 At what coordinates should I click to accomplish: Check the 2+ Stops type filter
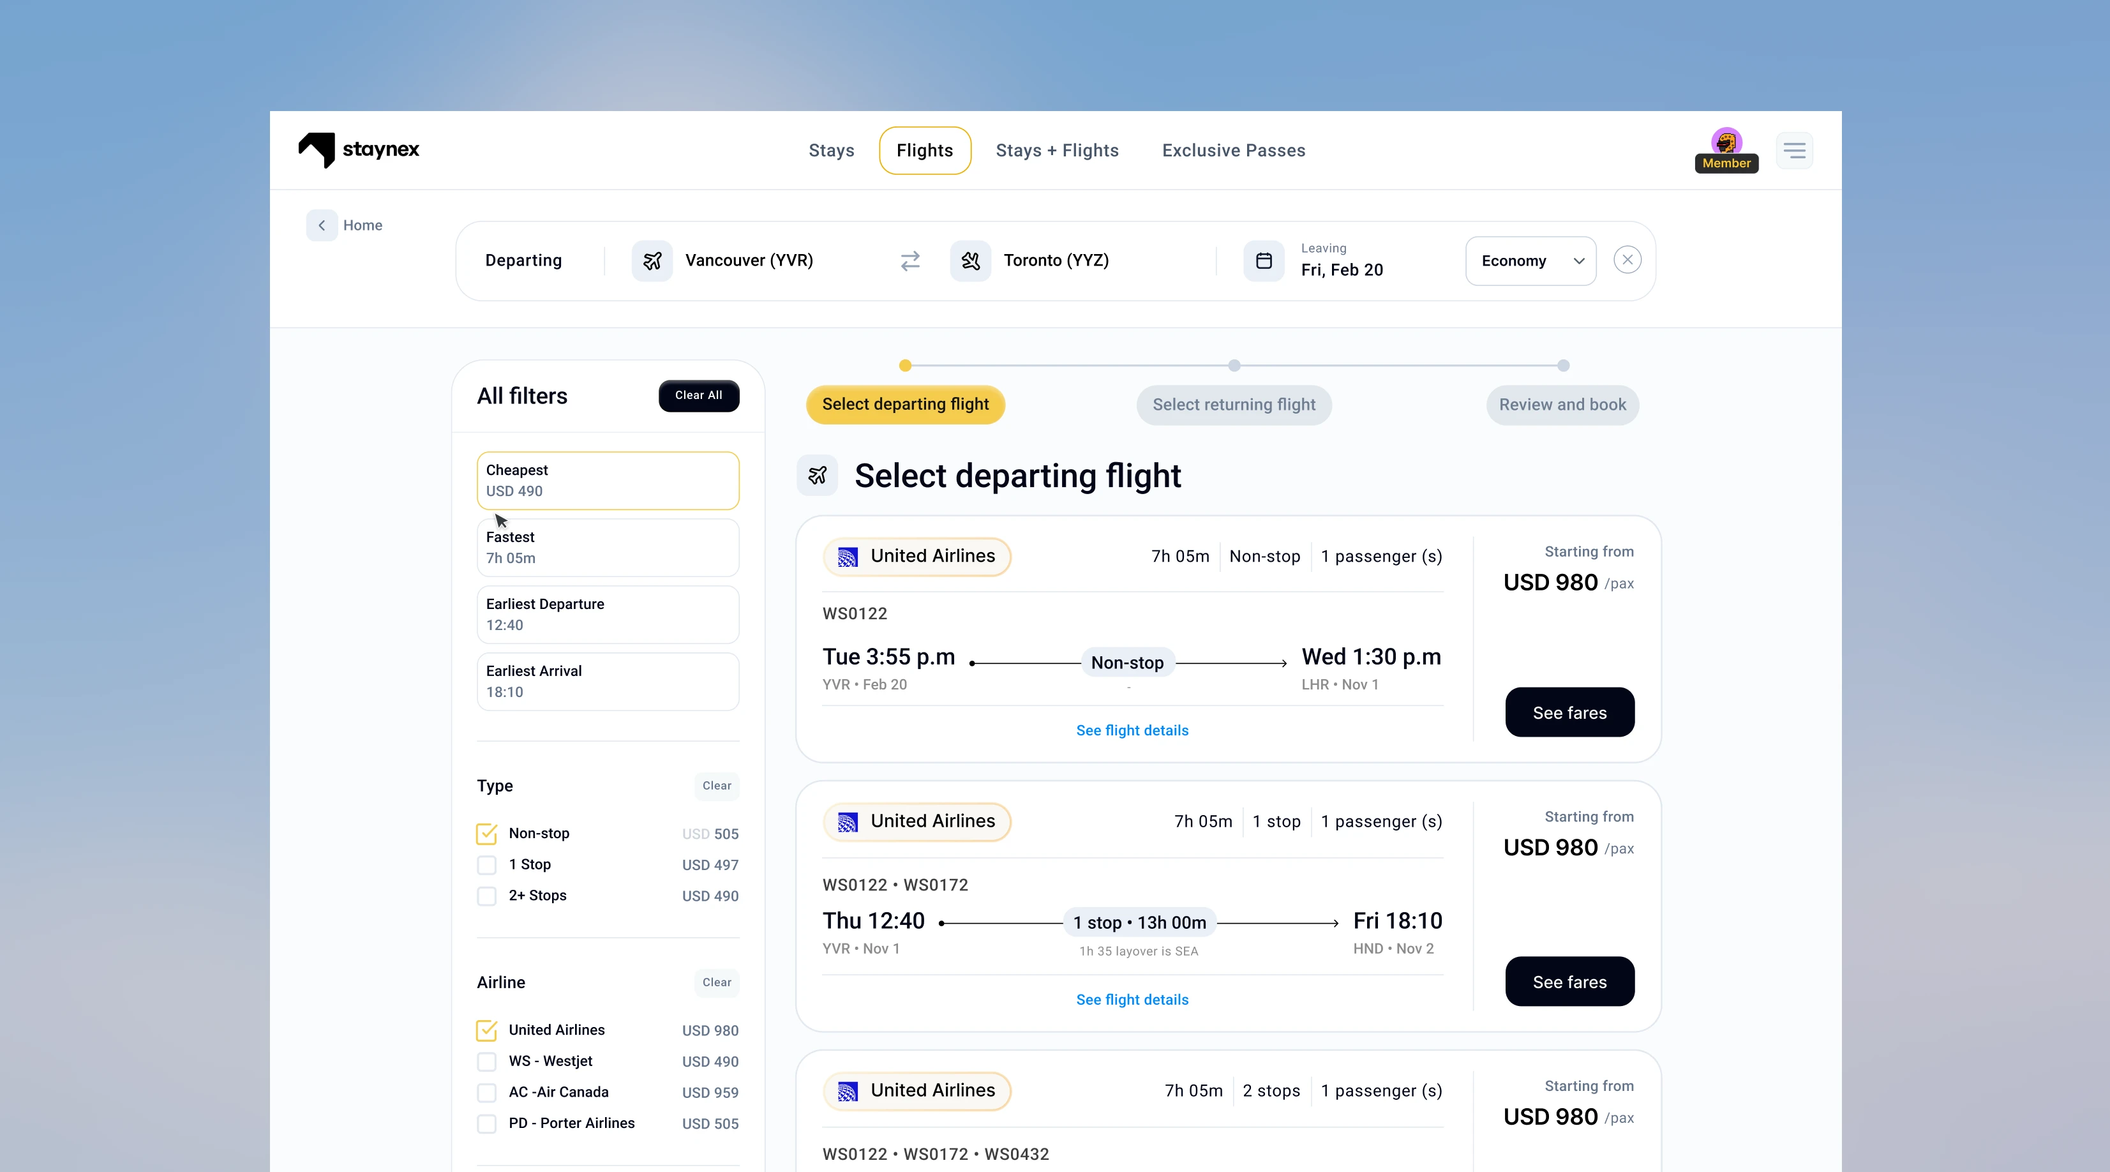(x=486, y=896)
